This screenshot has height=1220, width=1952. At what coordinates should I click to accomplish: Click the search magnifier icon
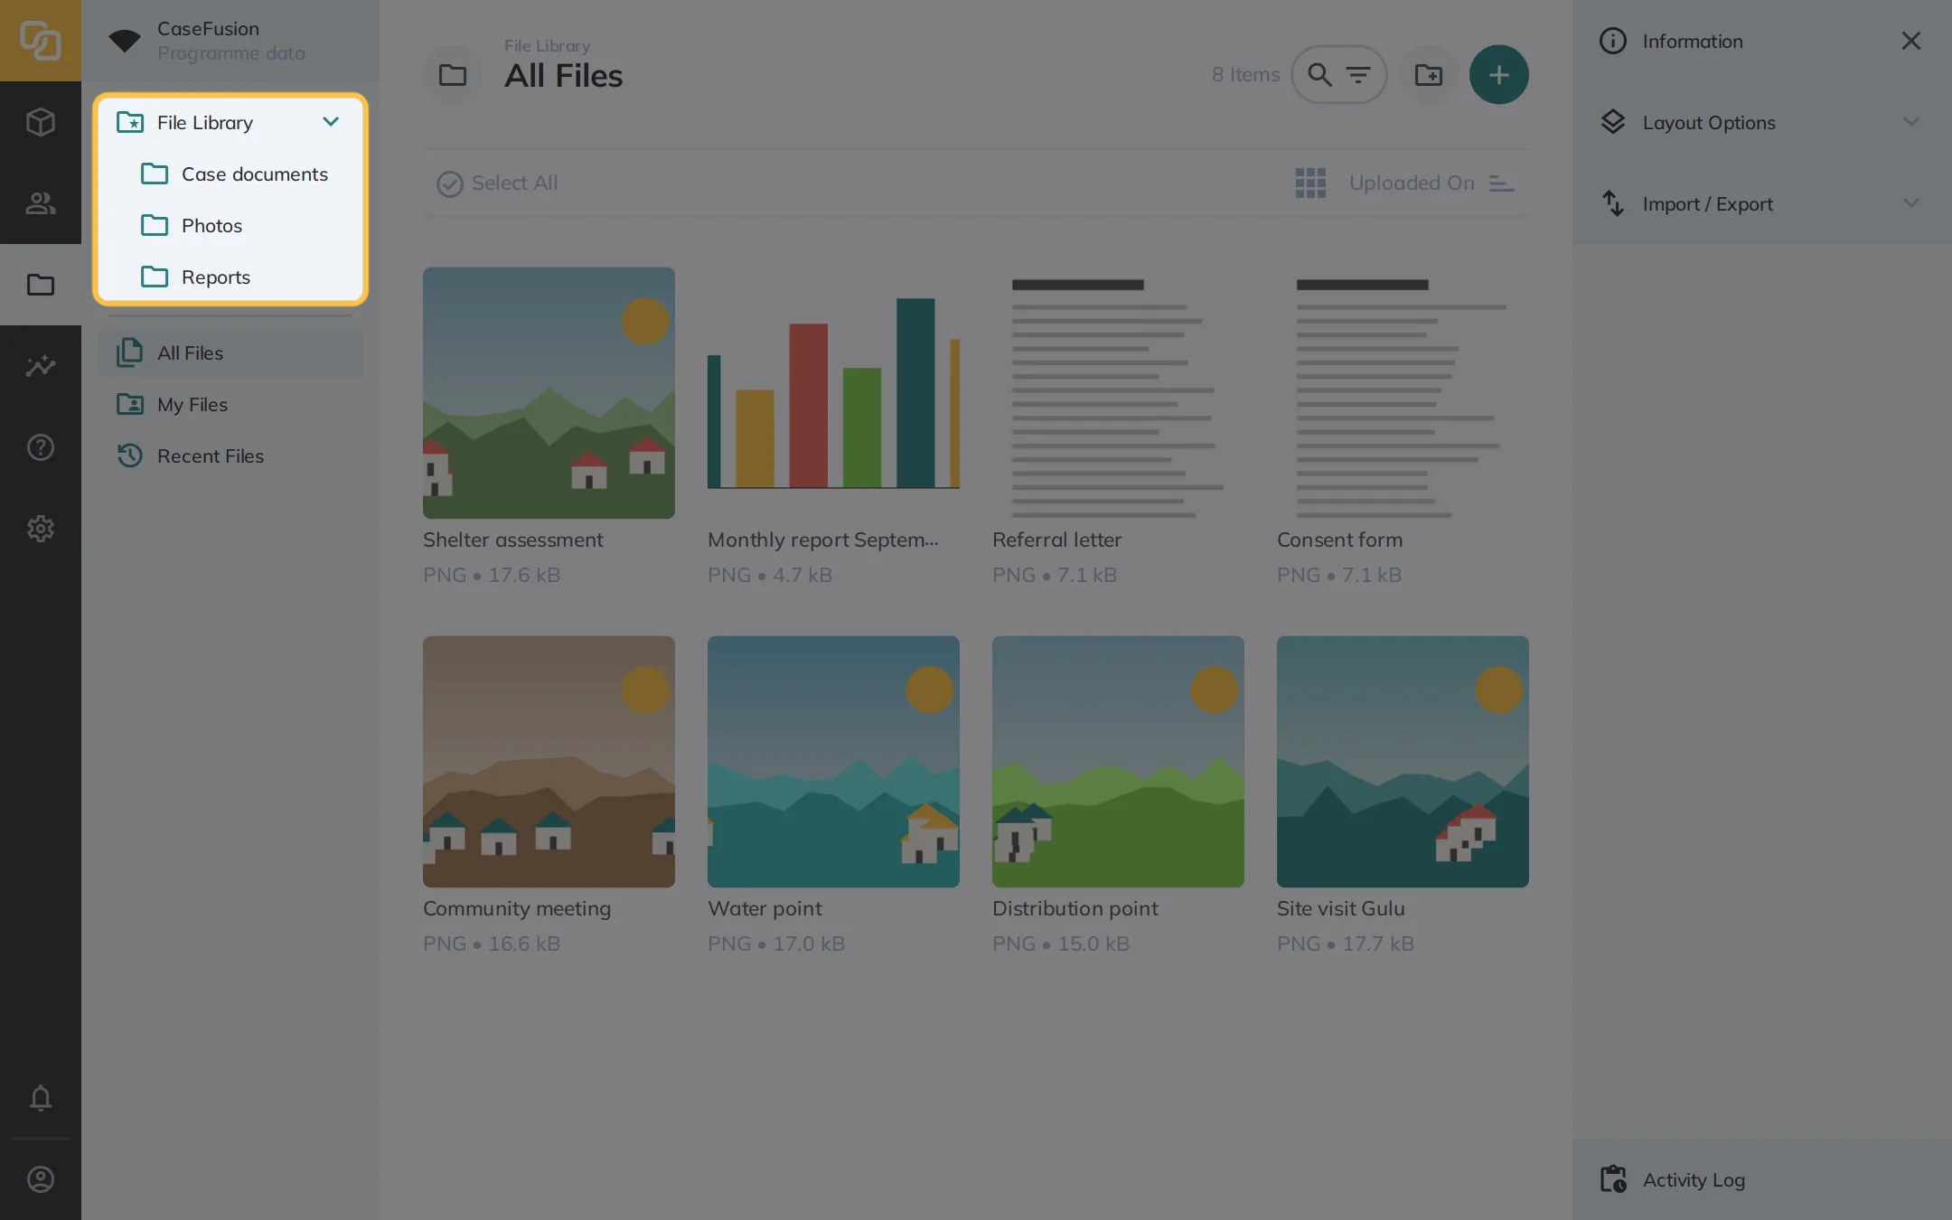point(1319,75)
